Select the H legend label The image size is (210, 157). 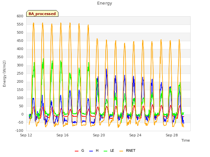coord(97,150)
